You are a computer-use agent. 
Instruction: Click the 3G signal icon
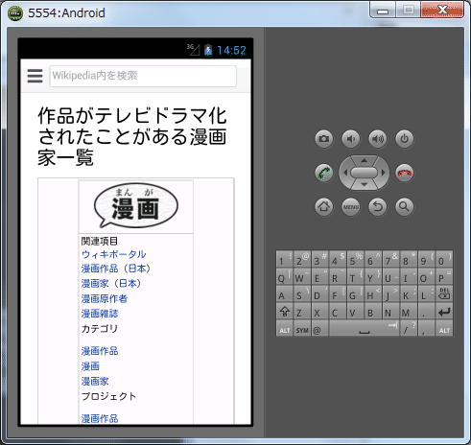[x=194, y=50]
